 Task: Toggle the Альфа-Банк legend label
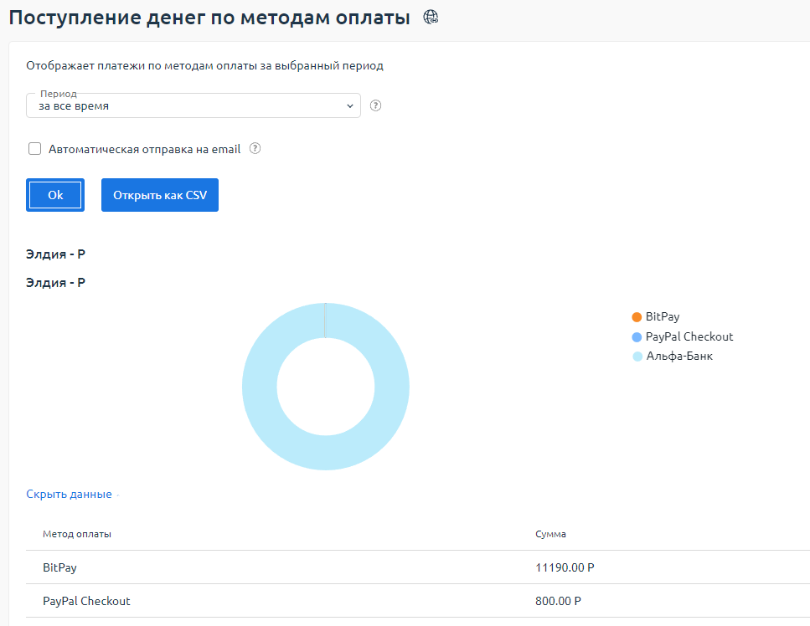click(679, 357)
